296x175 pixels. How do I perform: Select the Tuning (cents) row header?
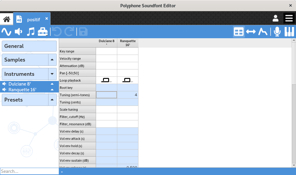pyautogui.click(x=77, y=102)
